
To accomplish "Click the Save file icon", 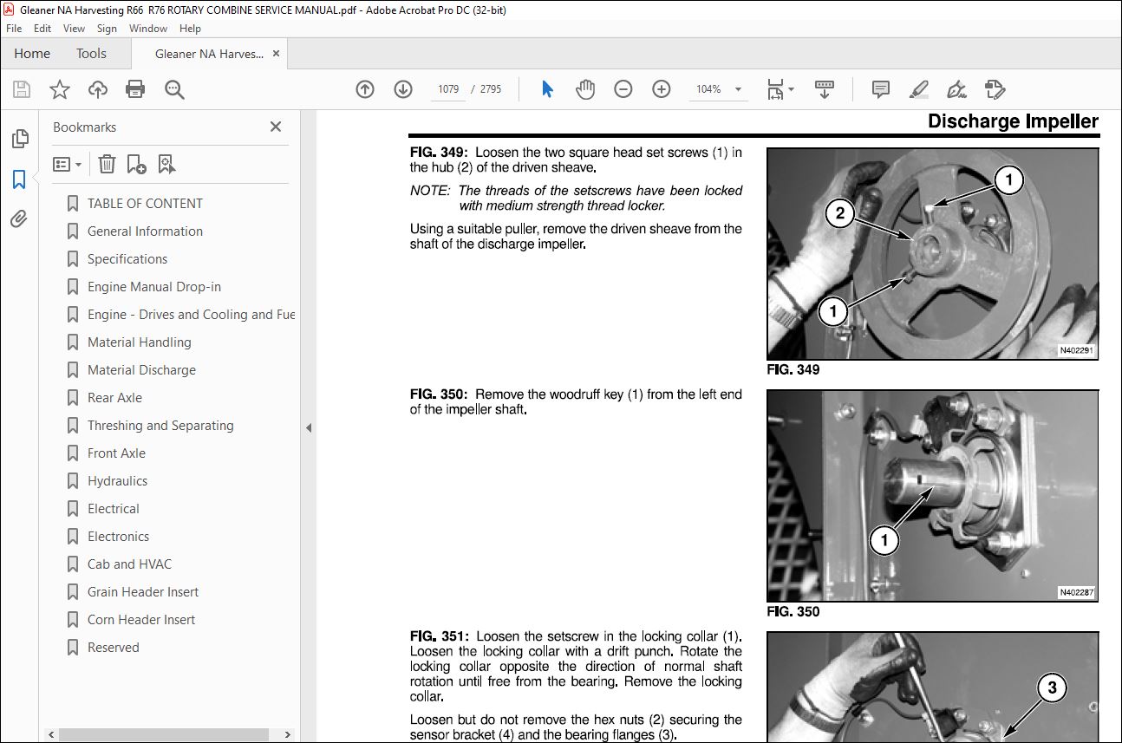I will click(x=22, y=89).
